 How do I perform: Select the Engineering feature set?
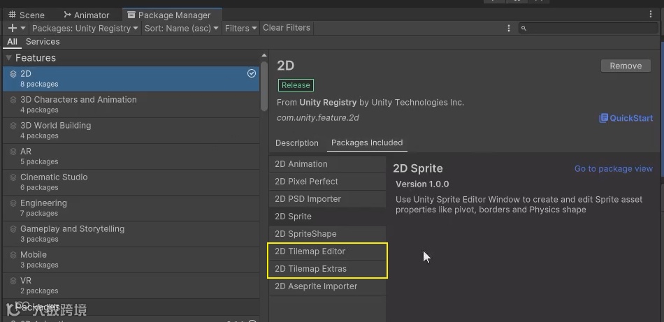click(131, 207)
